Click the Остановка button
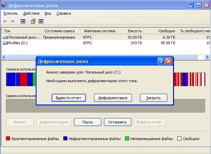The height and width of the screenshot is (154, 211). tap(117, 122)
